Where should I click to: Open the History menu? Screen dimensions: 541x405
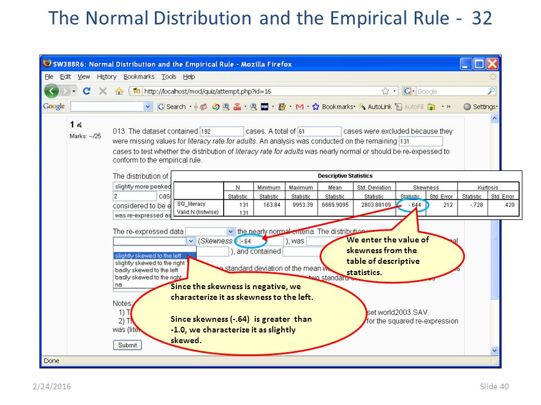point(107,76)
